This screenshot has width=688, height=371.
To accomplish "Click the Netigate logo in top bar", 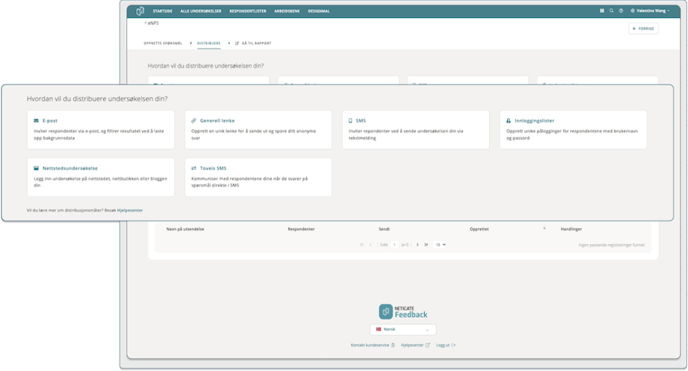I will [140, 11].
